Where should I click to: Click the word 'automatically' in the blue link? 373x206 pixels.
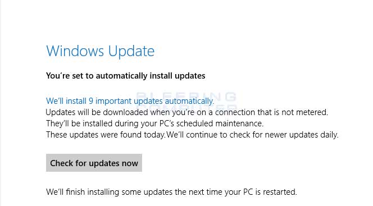click(189, 101)
